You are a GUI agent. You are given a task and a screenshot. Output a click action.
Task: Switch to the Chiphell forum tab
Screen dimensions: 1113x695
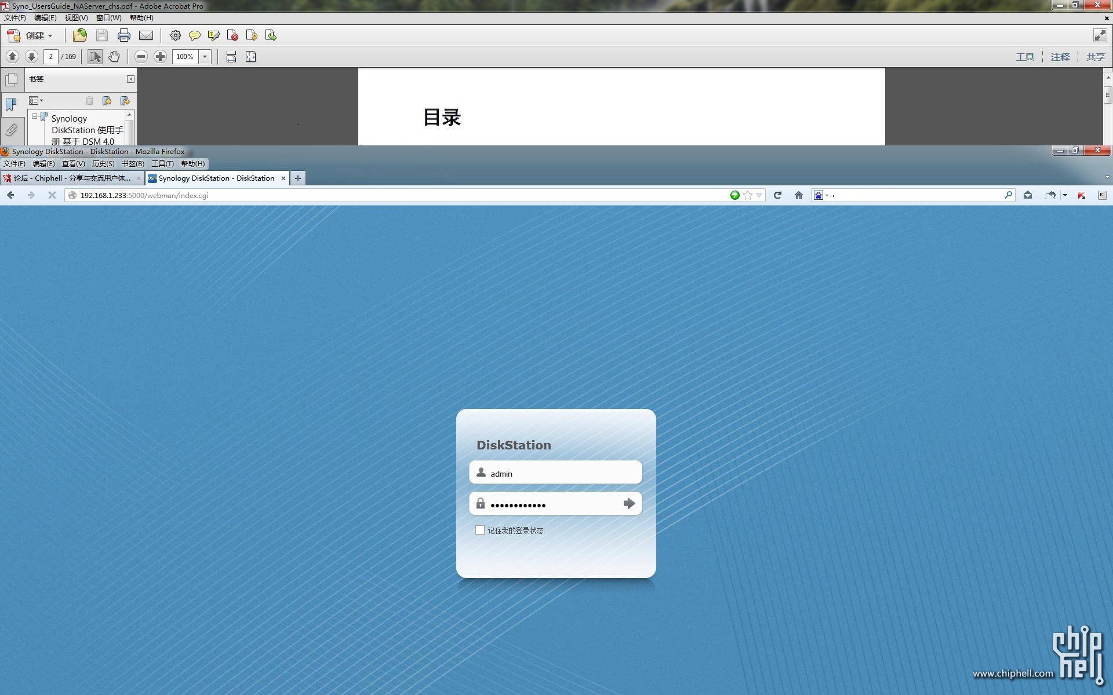[x=72, y=178]
